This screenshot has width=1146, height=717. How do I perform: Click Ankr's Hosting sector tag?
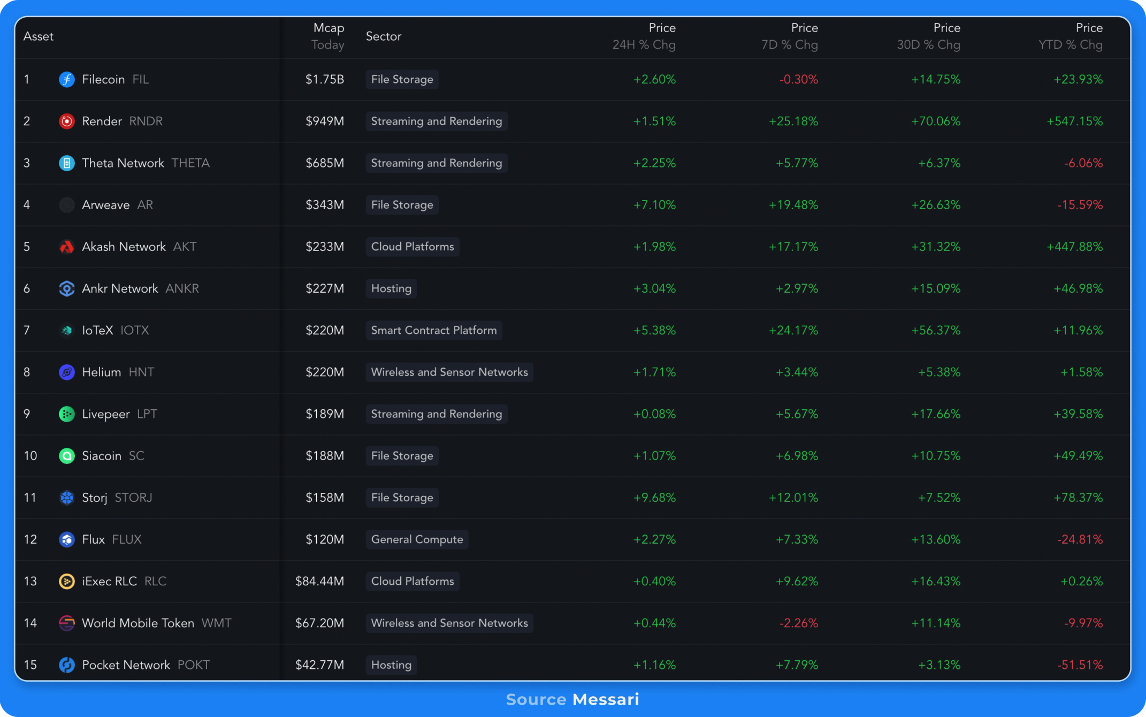click(x=391, y=288)
